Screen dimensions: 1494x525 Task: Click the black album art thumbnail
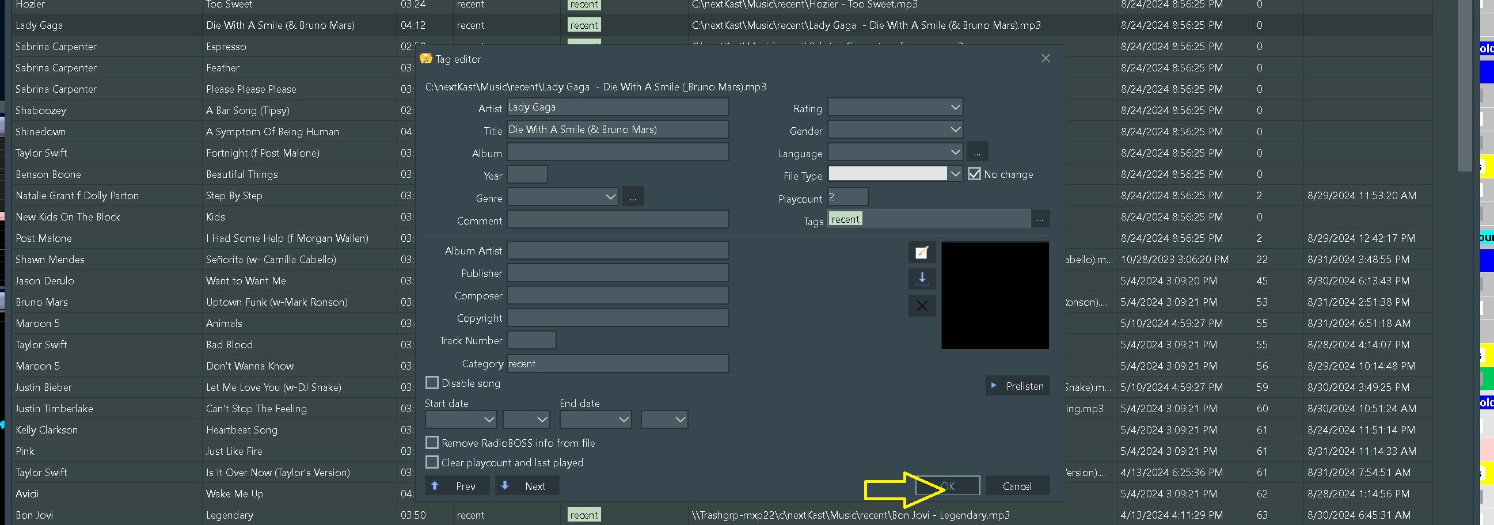tap(995, 296)
